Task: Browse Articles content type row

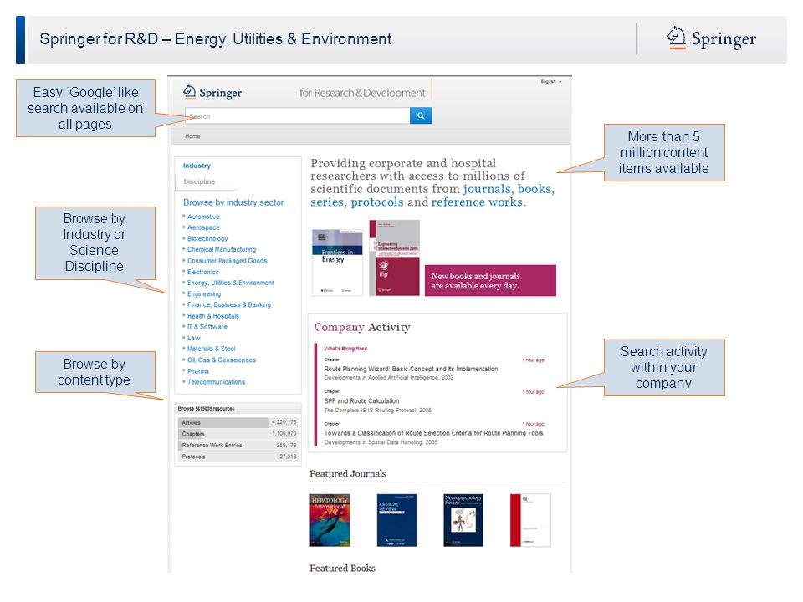Action: pos(238,423)
